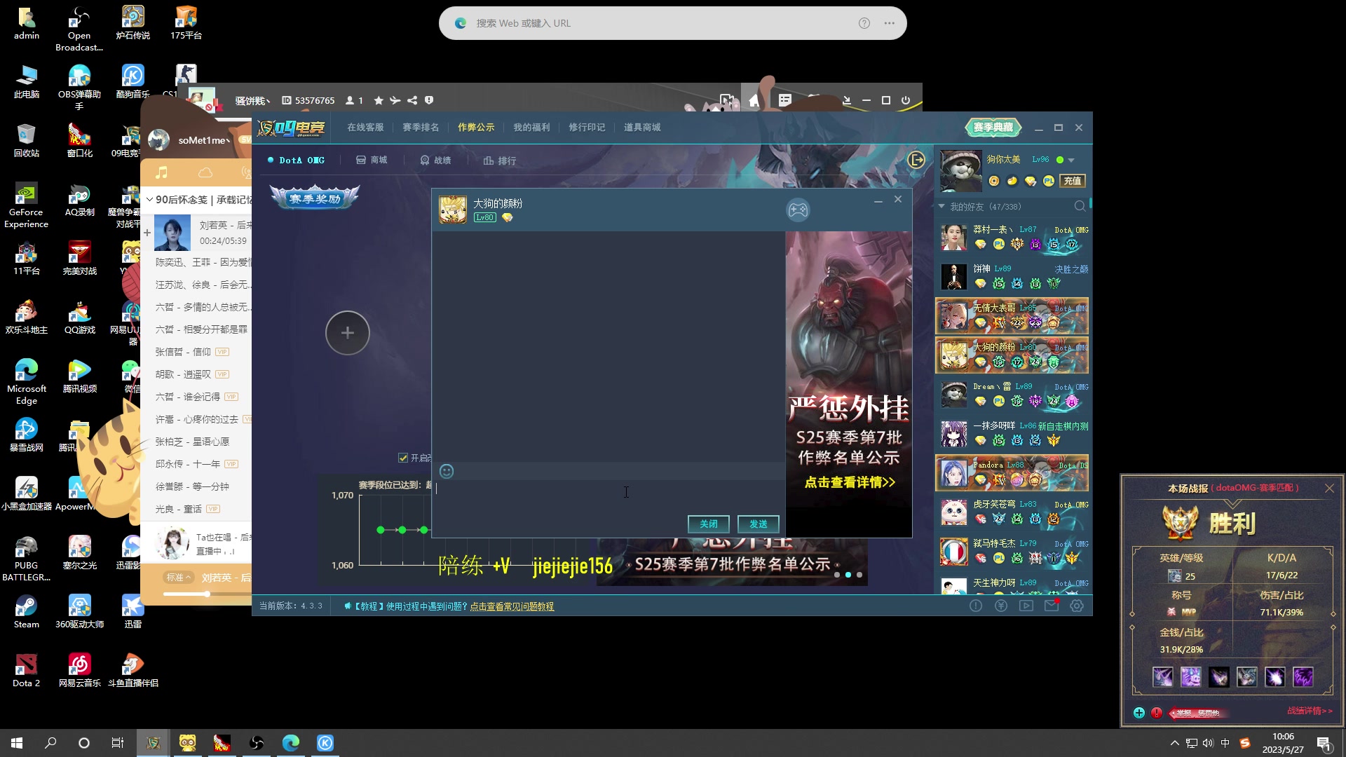Click the gamepad icon in chat header
1346x757 pixels.
(798, 210)
